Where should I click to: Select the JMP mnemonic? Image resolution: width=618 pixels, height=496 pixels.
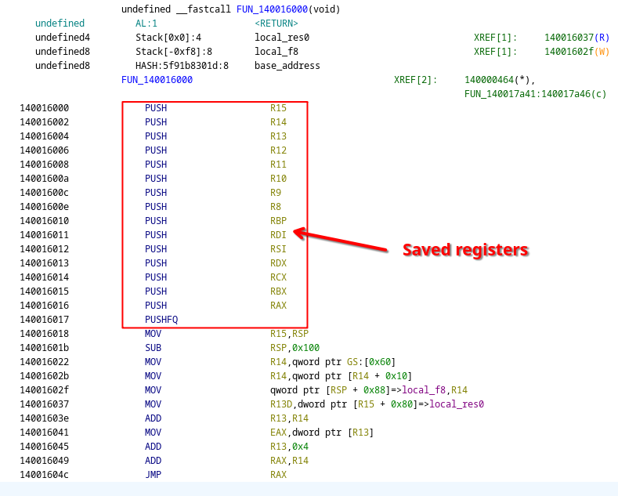coord(153,475)
